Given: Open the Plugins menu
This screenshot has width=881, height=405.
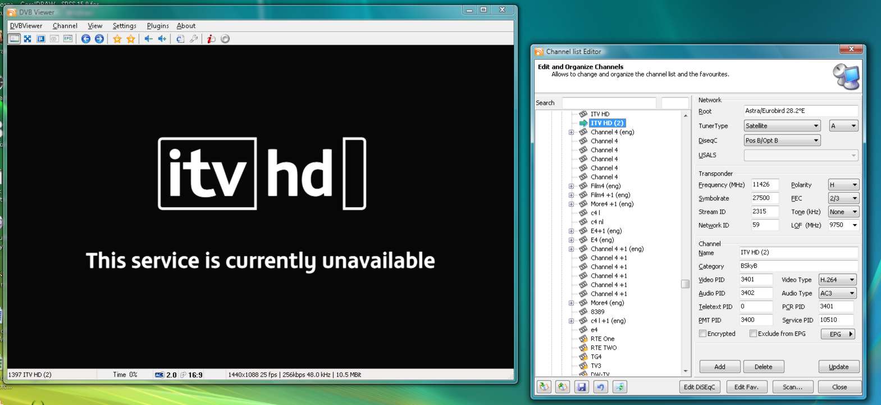Looking at the screenshot, I should (x=158, y=26).
